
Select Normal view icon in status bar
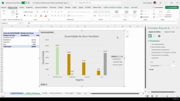tap(147, 96)
